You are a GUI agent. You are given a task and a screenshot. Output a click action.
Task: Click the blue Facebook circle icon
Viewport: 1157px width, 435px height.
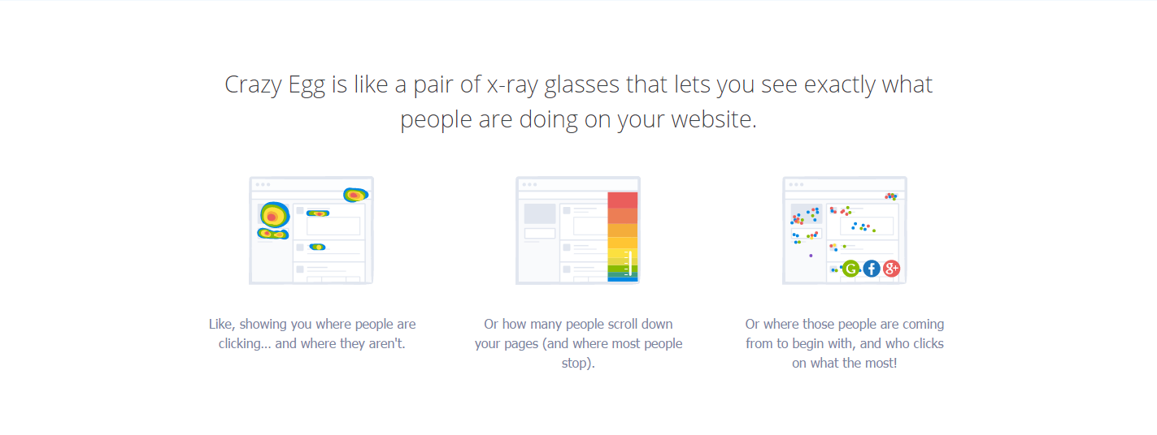tap(872, 269)
